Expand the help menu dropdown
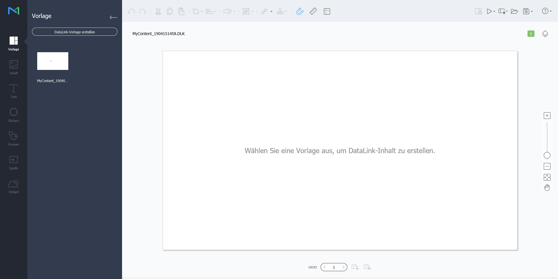 [x=551, y=11]
